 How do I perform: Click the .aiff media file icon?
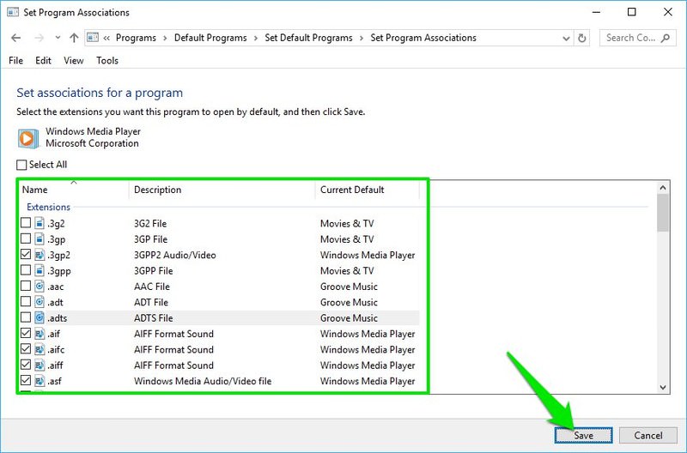[x=40, y=365]
